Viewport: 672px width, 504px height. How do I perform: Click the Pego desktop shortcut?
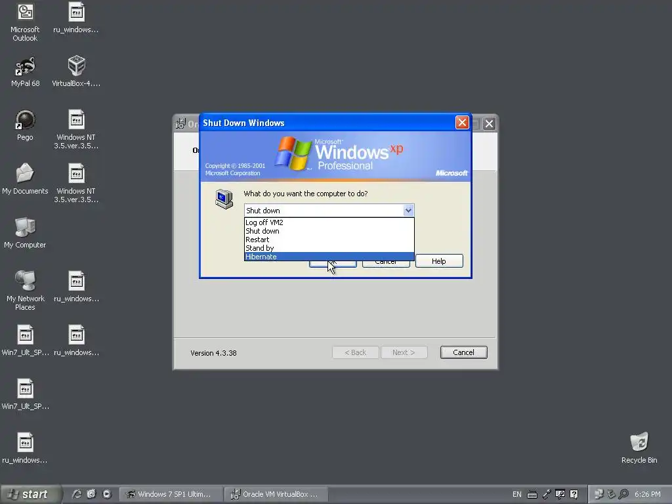pos(25,125)
